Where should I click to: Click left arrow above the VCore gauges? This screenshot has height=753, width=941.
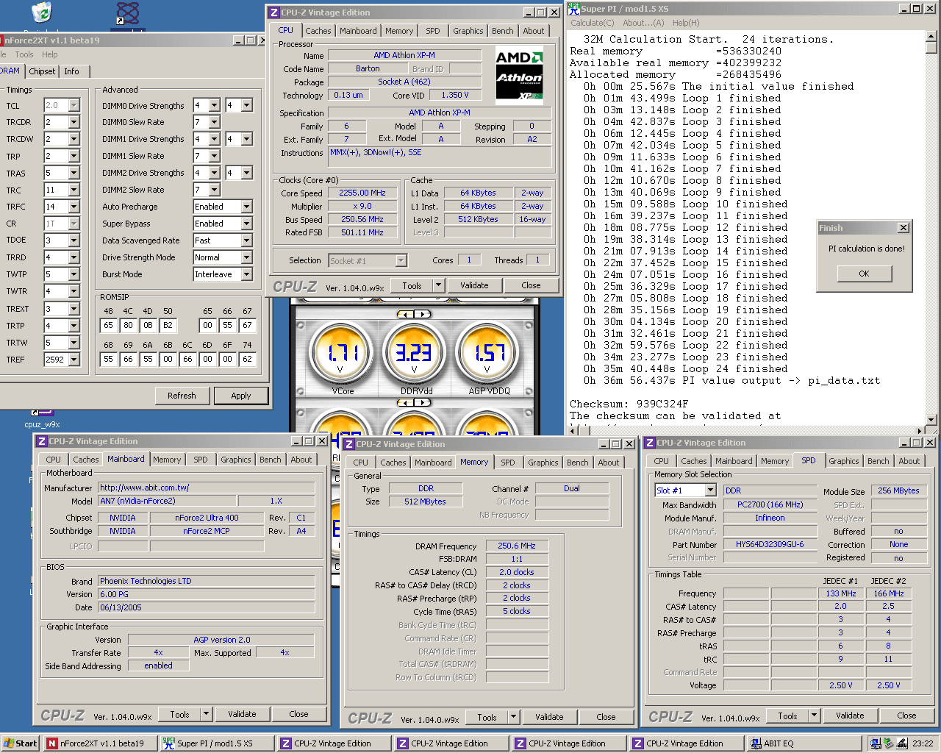click(x=405, y=314)
